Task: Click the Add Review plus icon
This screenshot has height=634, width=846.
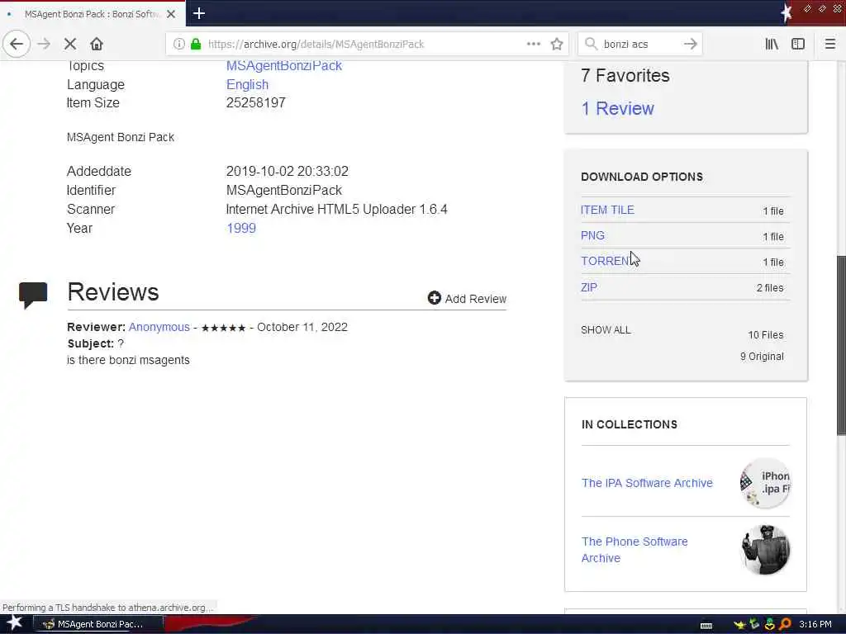Action: click(435, 297)
